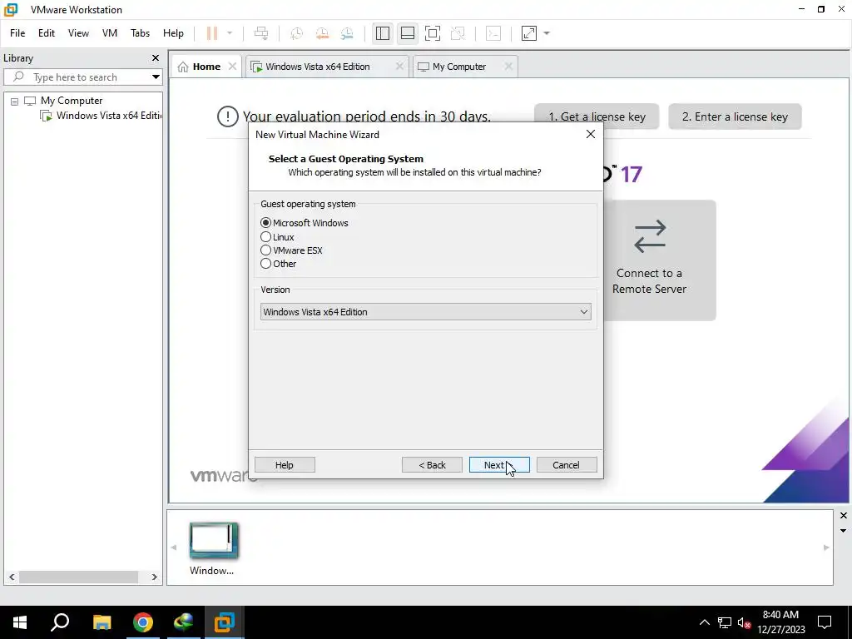852x639 pixels.
Task: Toggle the thumbnail bar toolbar icon
Action: 408,33
